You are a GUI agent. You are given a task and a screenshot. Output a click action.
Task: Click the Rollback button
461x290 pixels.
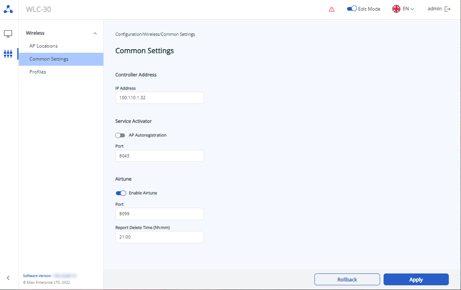pos(347,279)
